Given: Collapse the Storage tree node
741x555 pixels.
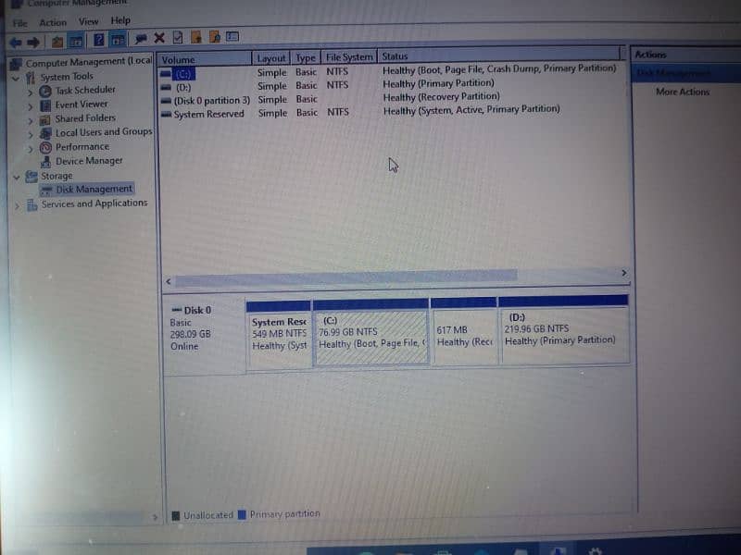Looking at the screenshot, I should click(x=16, y=176).
